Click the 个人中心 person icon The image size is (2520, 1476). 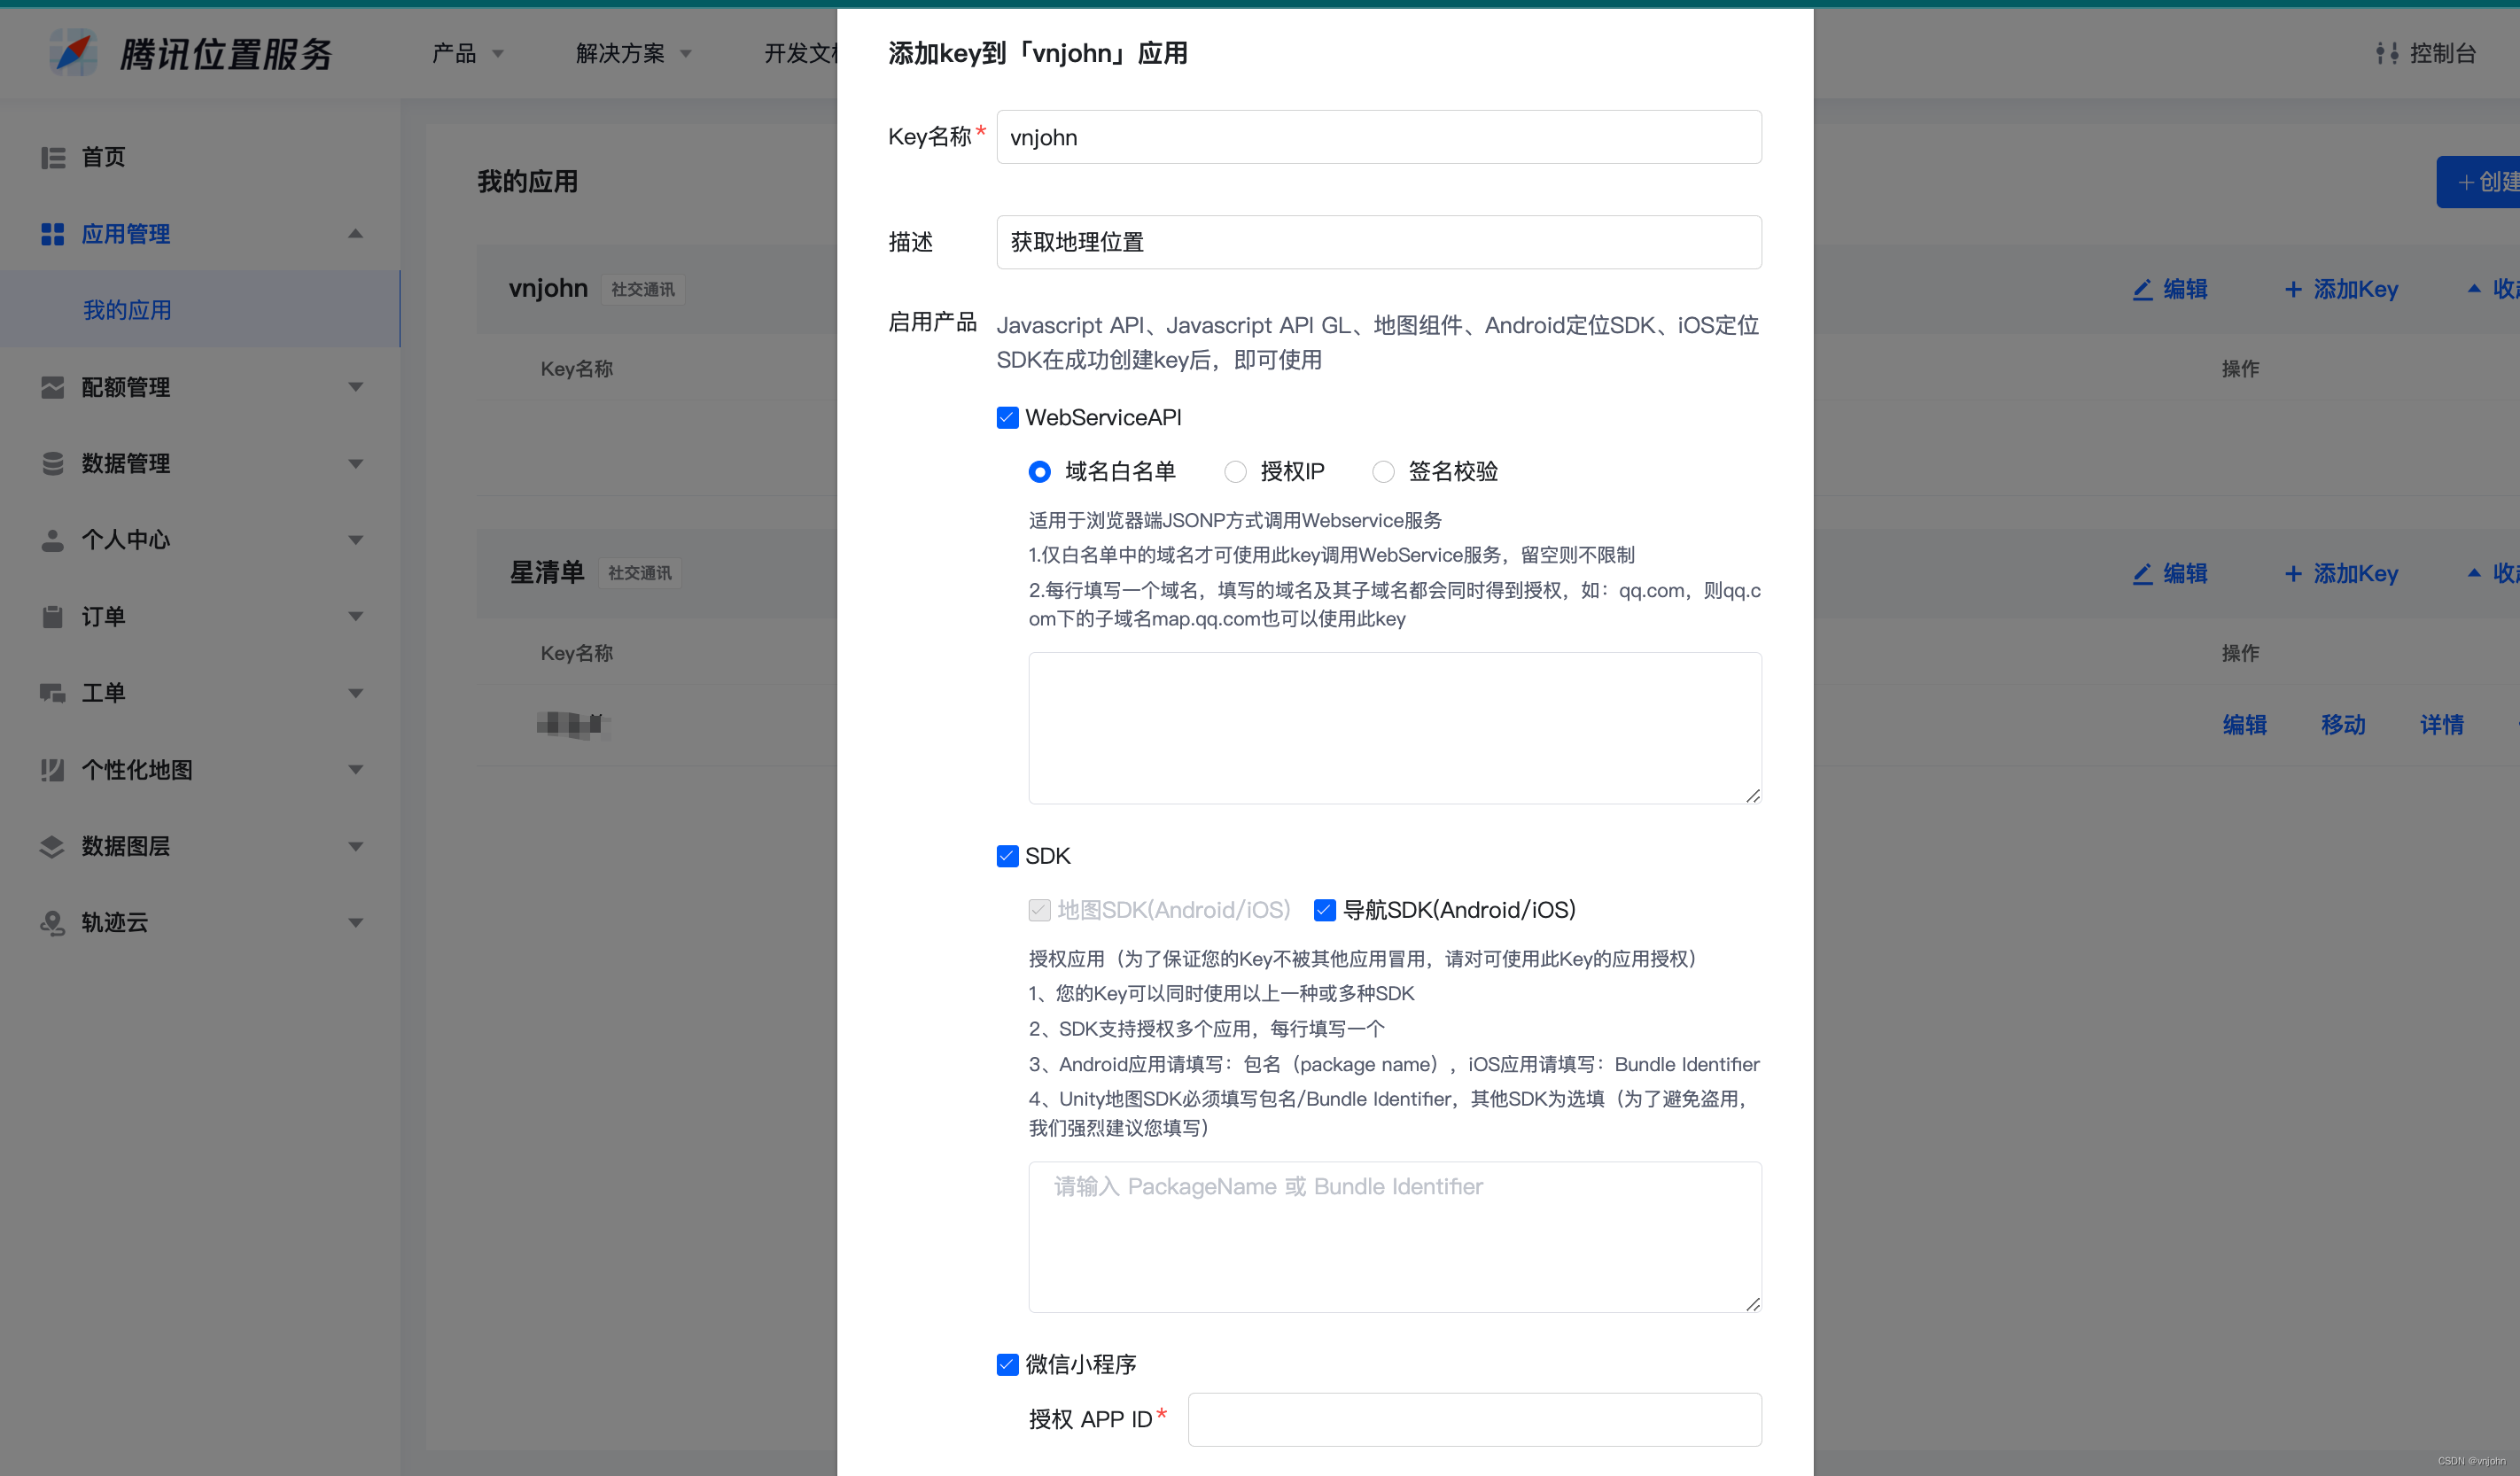coord(53,540)
